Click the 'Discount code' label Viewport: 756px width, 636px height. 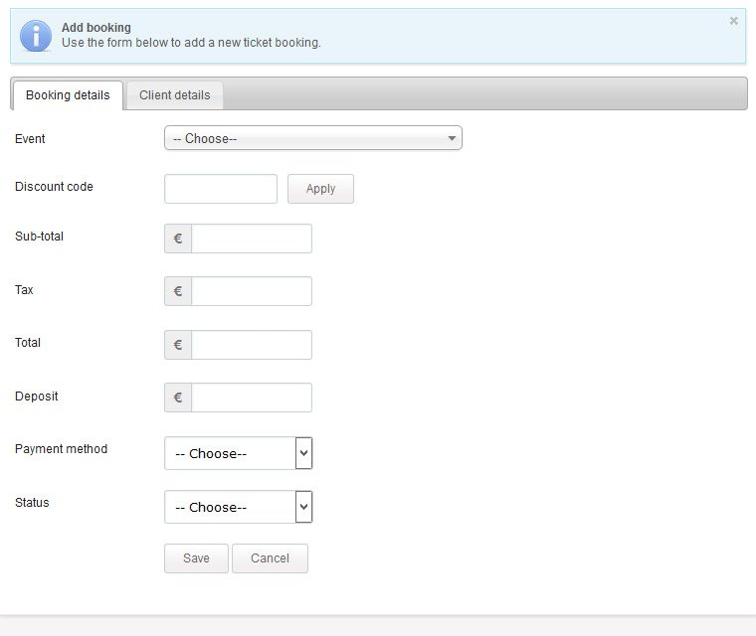pos(54,187)
